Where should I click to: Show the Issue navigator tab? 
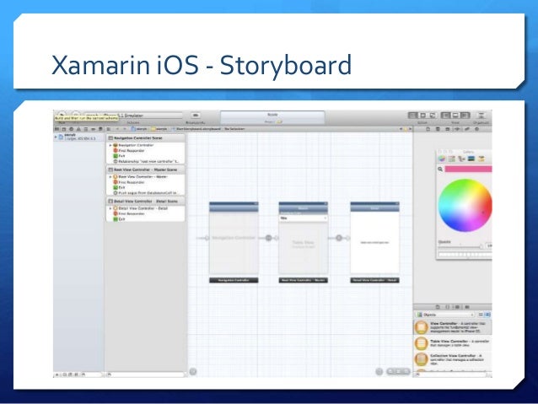pos(78,129)
